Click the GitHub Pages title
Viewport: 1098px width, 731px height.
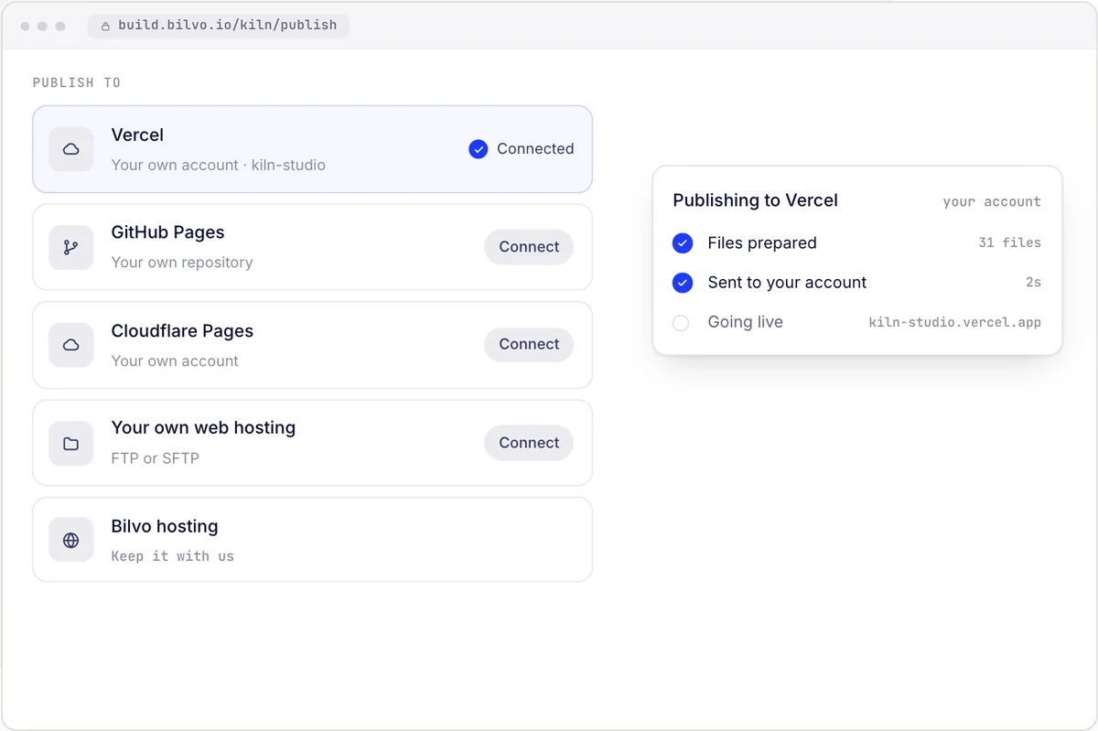click(x=167, y=232)
